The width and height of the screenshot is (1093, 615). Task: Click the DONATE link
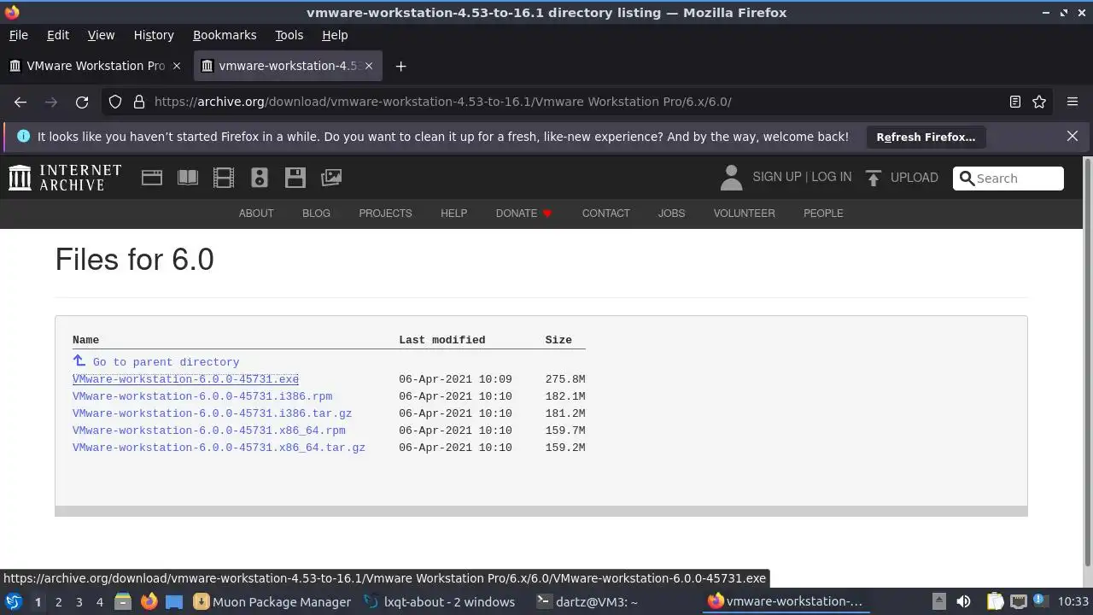(524, 214)
